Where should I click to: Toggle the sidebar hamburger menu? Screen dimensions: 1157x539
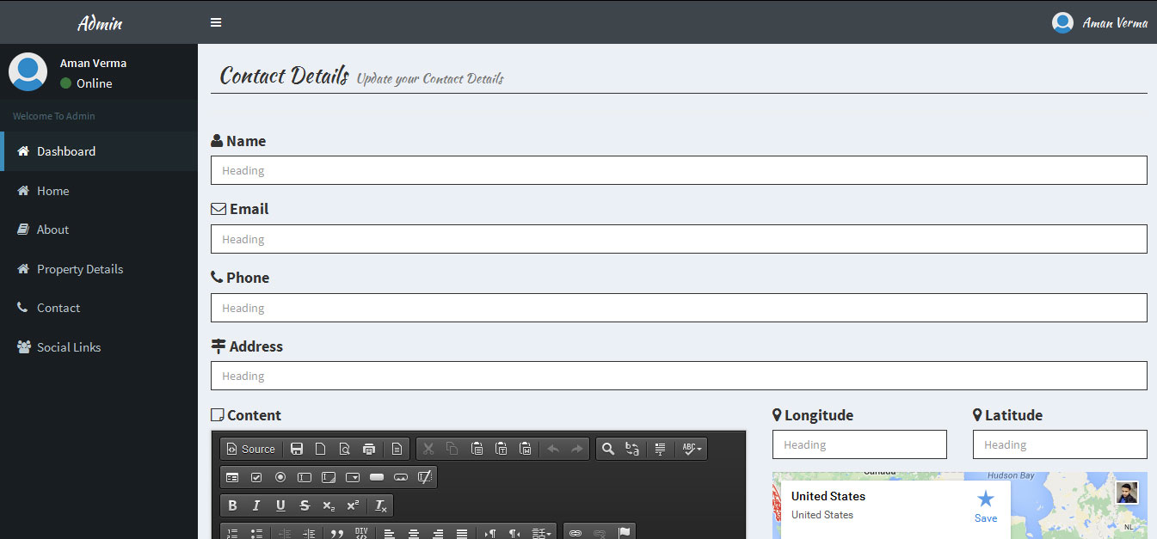point(216,22)
